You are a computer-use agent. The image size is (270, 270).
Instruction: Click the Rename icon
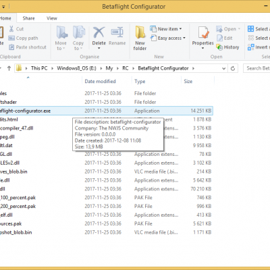[117, 32]
